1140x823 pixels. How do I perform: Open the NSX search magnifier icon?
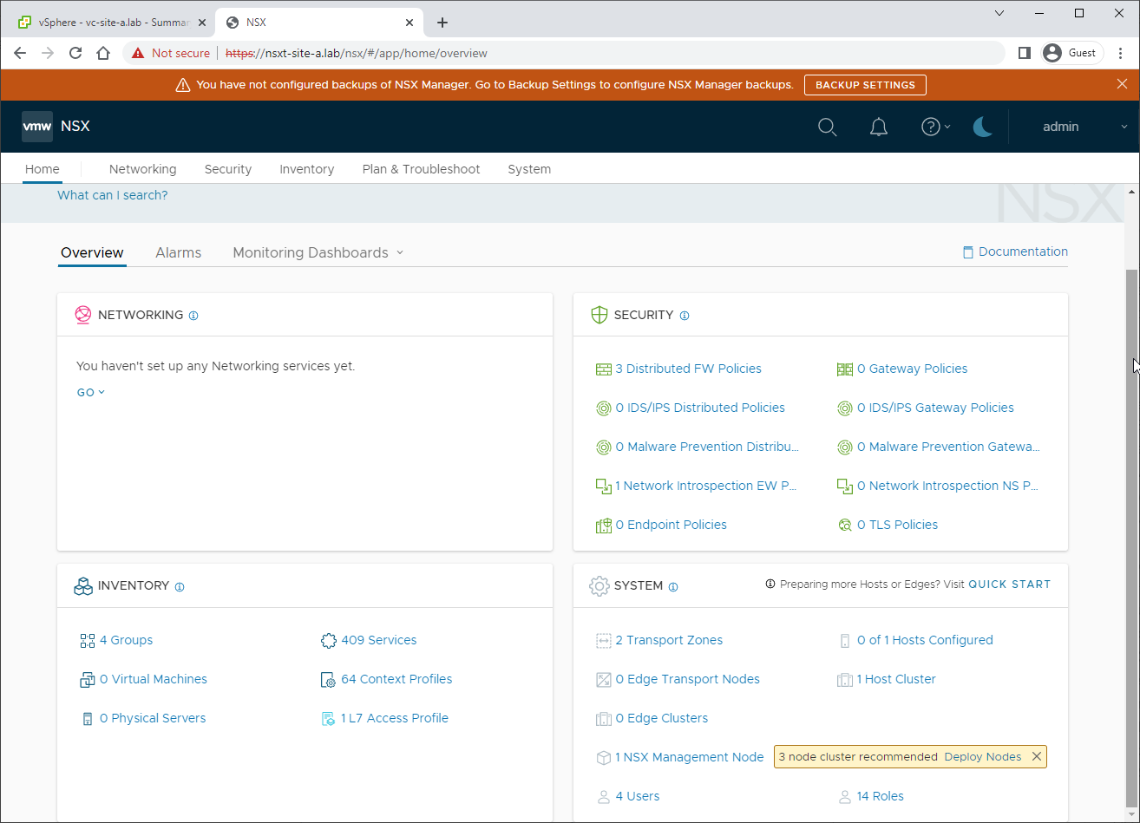pyautogui.click(x=828, y=127)
